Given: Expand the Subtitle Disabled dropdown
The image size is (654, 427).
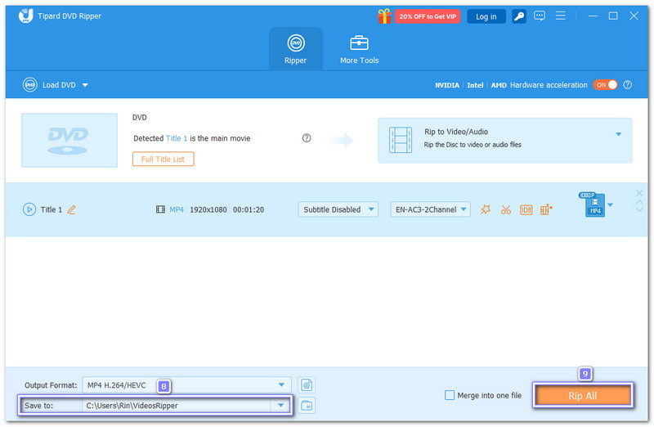Looking at the screenshot, I should 338,209.
